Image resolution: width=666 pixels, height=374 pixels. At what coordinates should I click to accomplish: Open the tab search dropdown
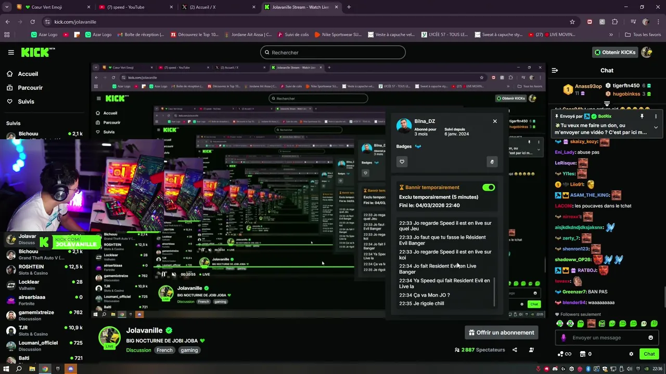tap(7, 7)
